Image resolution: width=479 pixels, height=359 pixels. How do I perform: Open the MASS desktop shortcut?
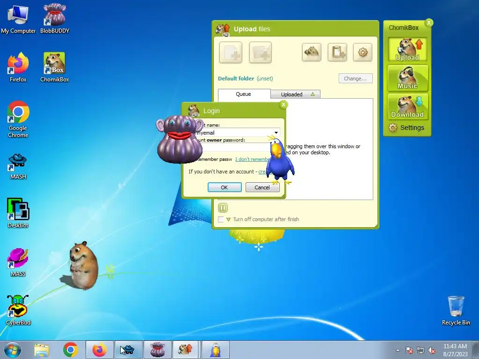(x=18, y=262)
